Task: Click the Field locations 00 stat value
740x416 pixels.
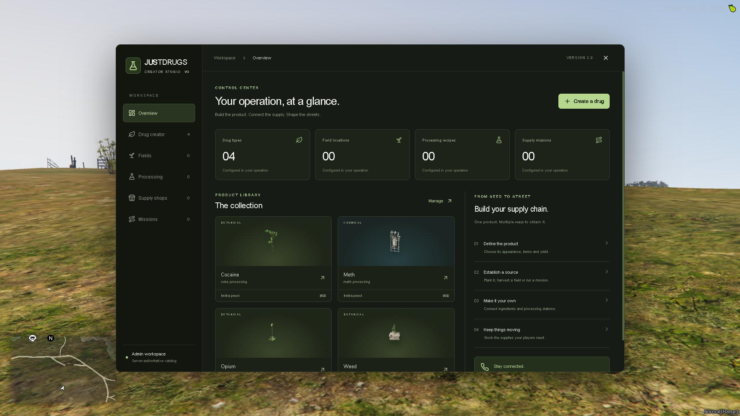Action: [x=329, y=156]
